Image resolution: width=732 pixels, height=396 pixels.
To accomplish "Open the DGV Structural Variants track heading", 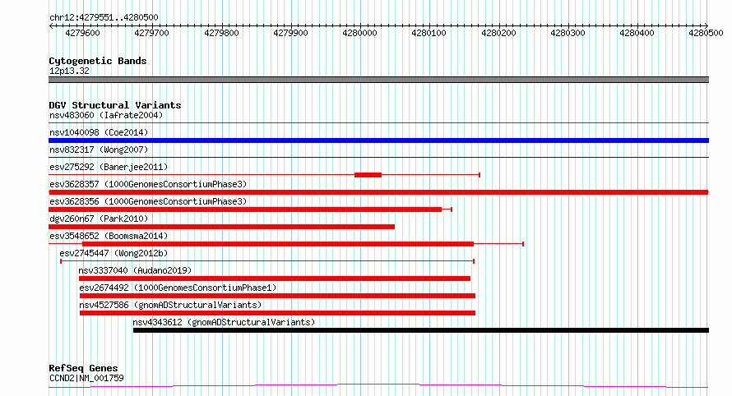I will coord(115,105).
